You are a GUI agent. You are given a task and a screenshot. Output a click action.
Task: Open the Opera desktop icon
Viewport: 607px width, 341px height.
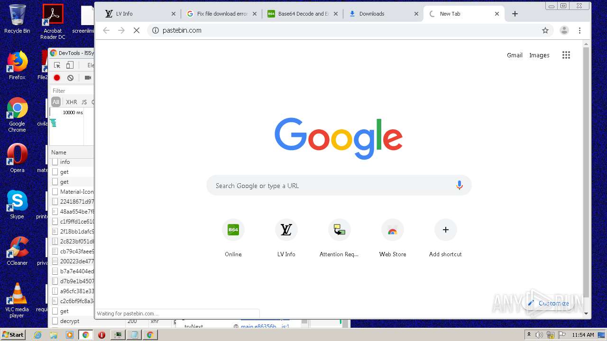pos(17,158)
